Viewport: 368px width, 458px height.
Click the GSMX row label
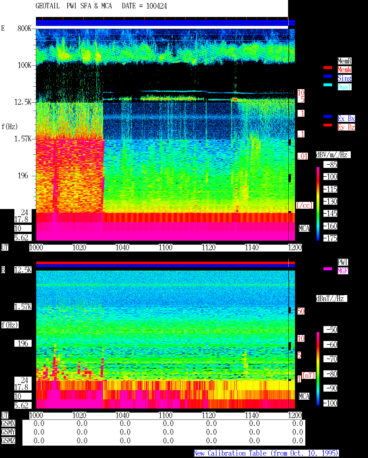click(8, 423)
